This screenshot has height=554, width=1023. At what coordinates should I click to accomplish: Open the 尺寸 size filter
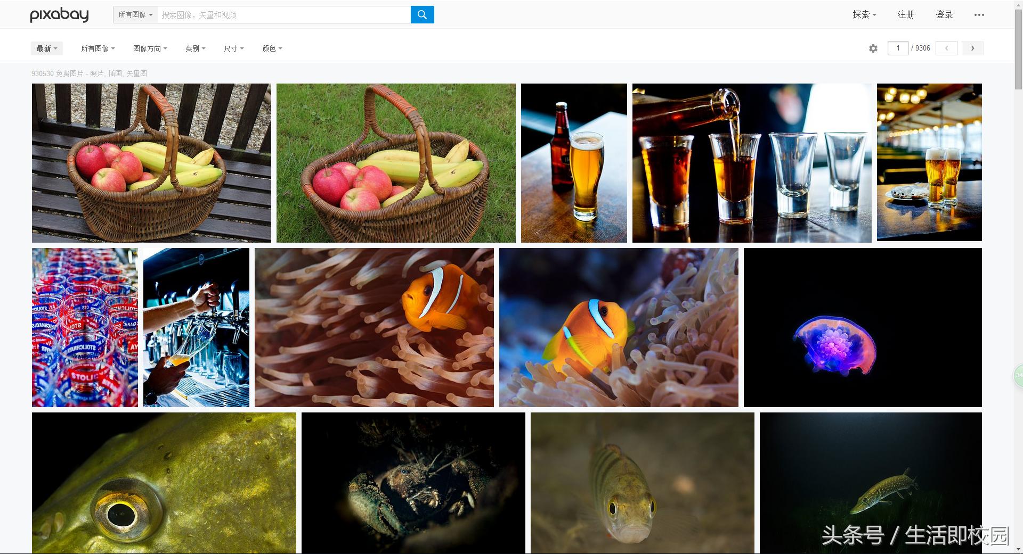pyautogui.click(x=234, y=48)
